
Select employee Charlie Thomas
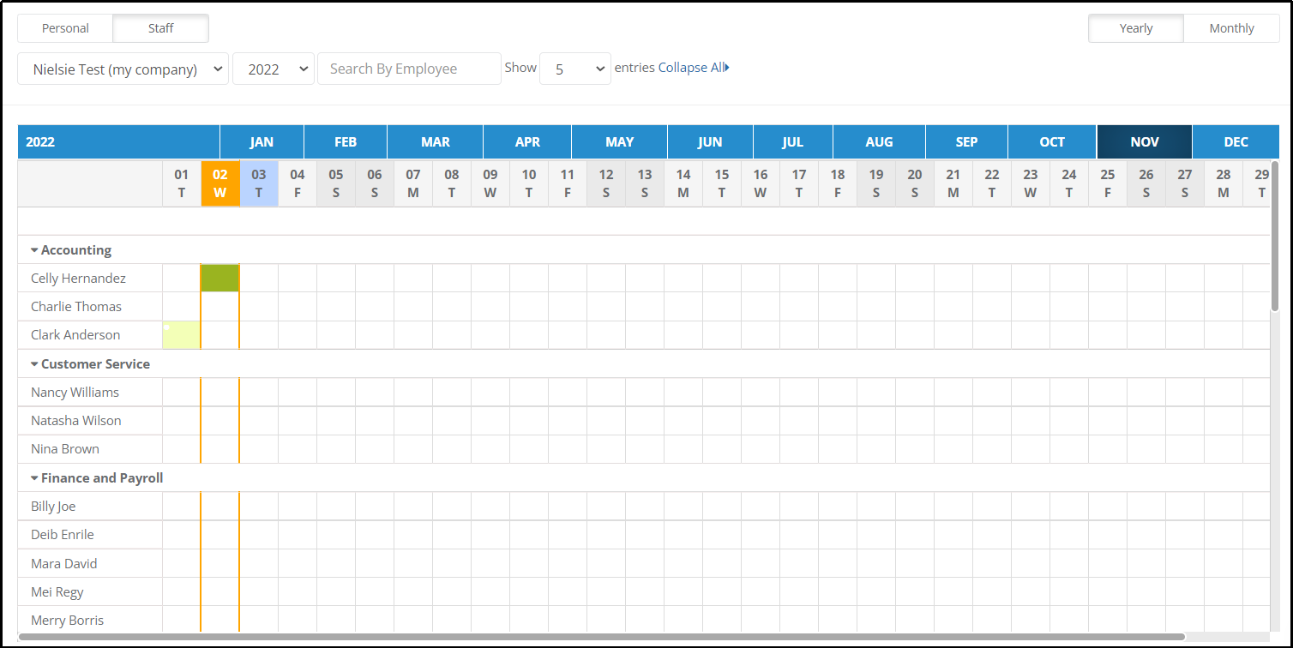click(x=76, y=307)
